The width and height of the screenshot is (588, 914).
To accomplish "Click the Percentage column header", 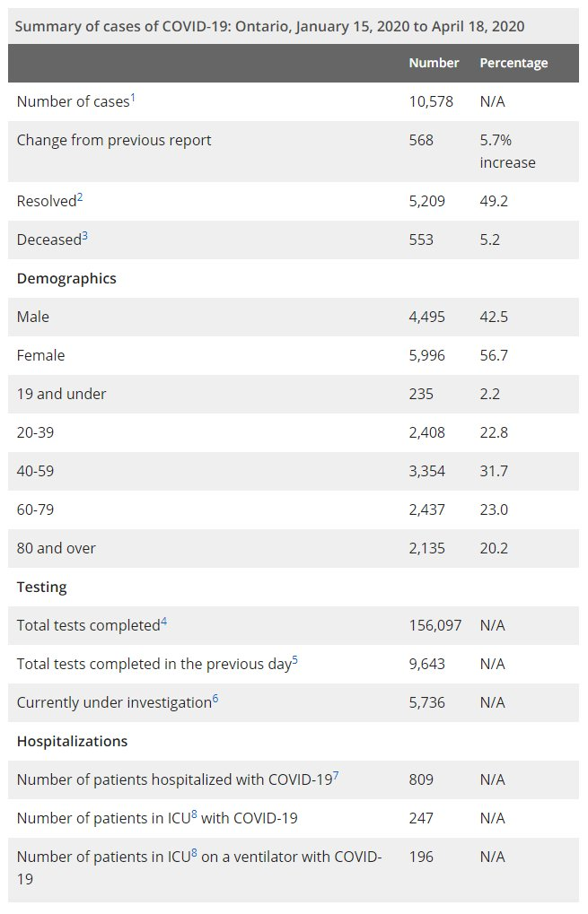I will (513, 63).
